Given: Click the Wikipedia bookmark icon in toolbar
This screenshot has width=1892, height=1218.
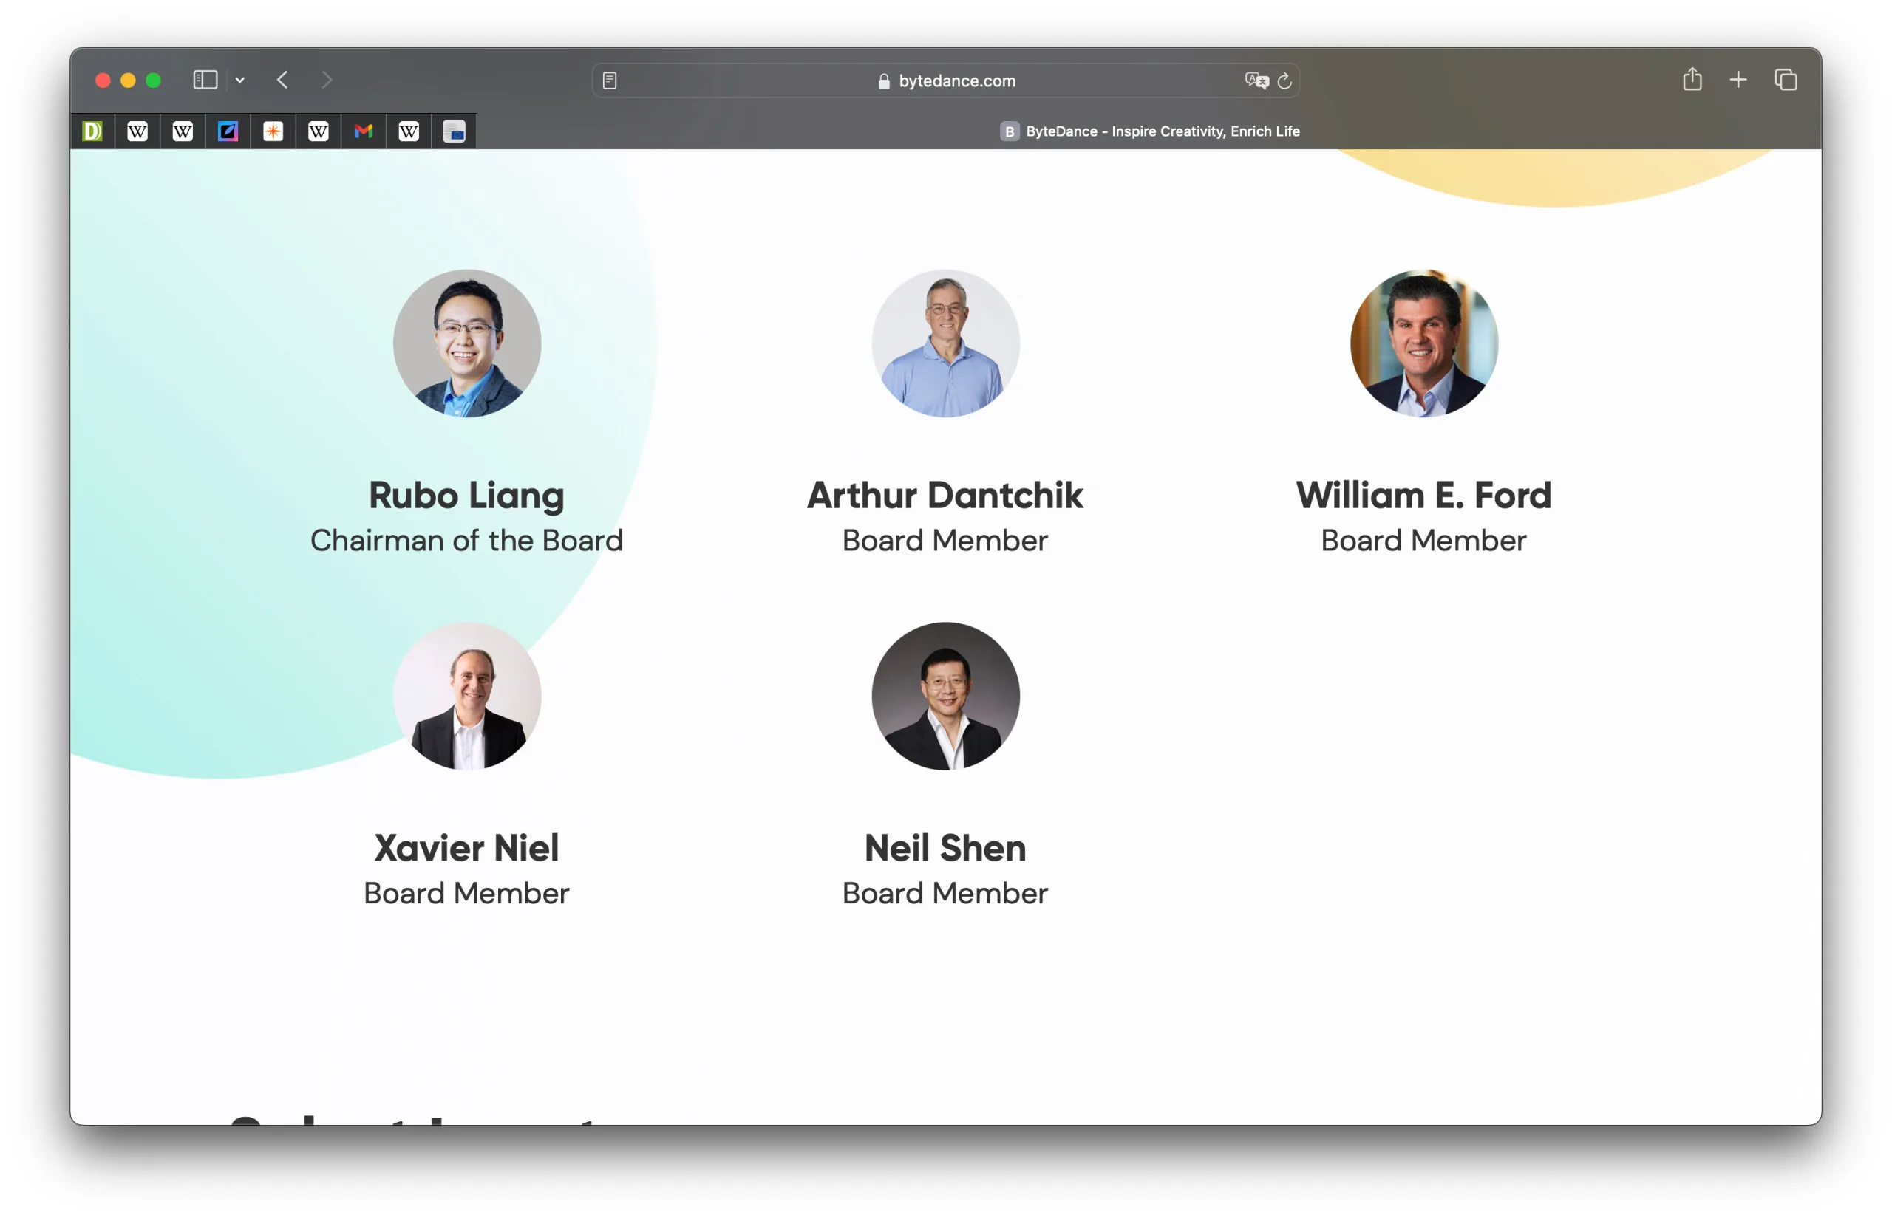Looking at the screenshot, I should (138, 131).
